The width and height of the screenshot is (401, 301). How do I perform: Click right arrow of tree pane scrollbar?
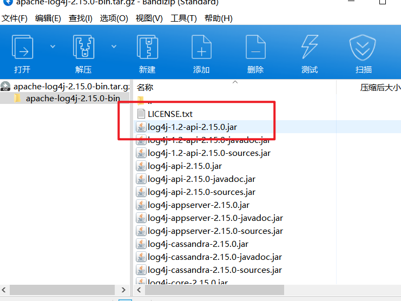pyautogui.click(x=123, y=290)
